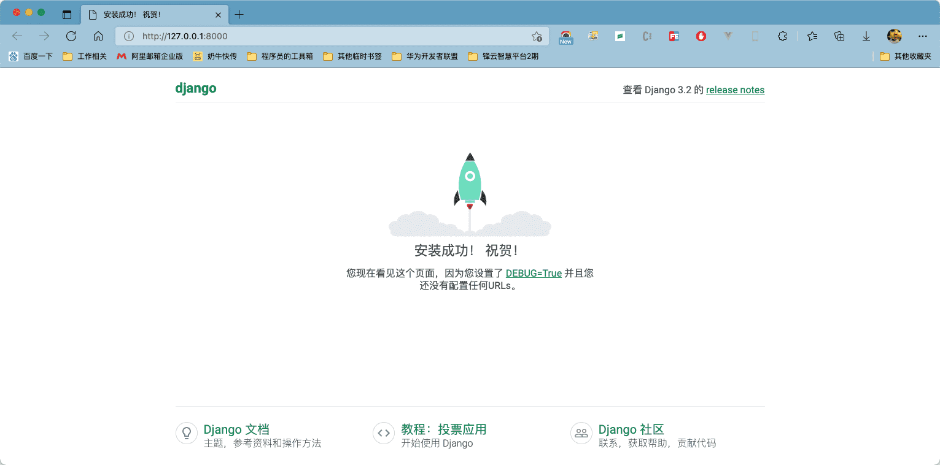Click the green-white square extension icon
The image size is (940, 465).
[x=620, y=36]
